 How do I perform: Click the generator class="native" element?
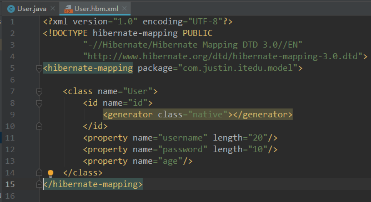point(198,115)
